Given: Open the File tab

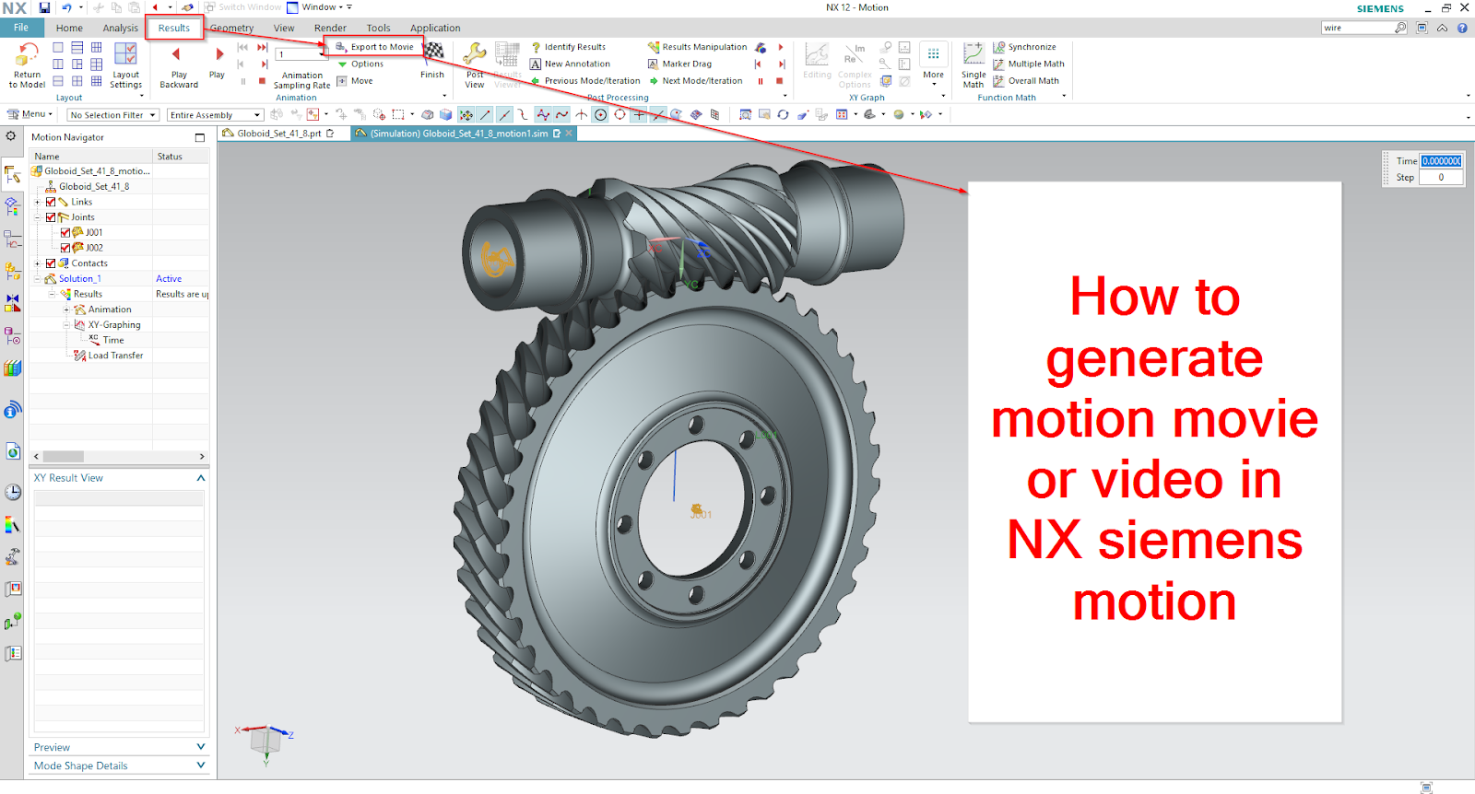Looking at the screenshot, I should point(20,28).
